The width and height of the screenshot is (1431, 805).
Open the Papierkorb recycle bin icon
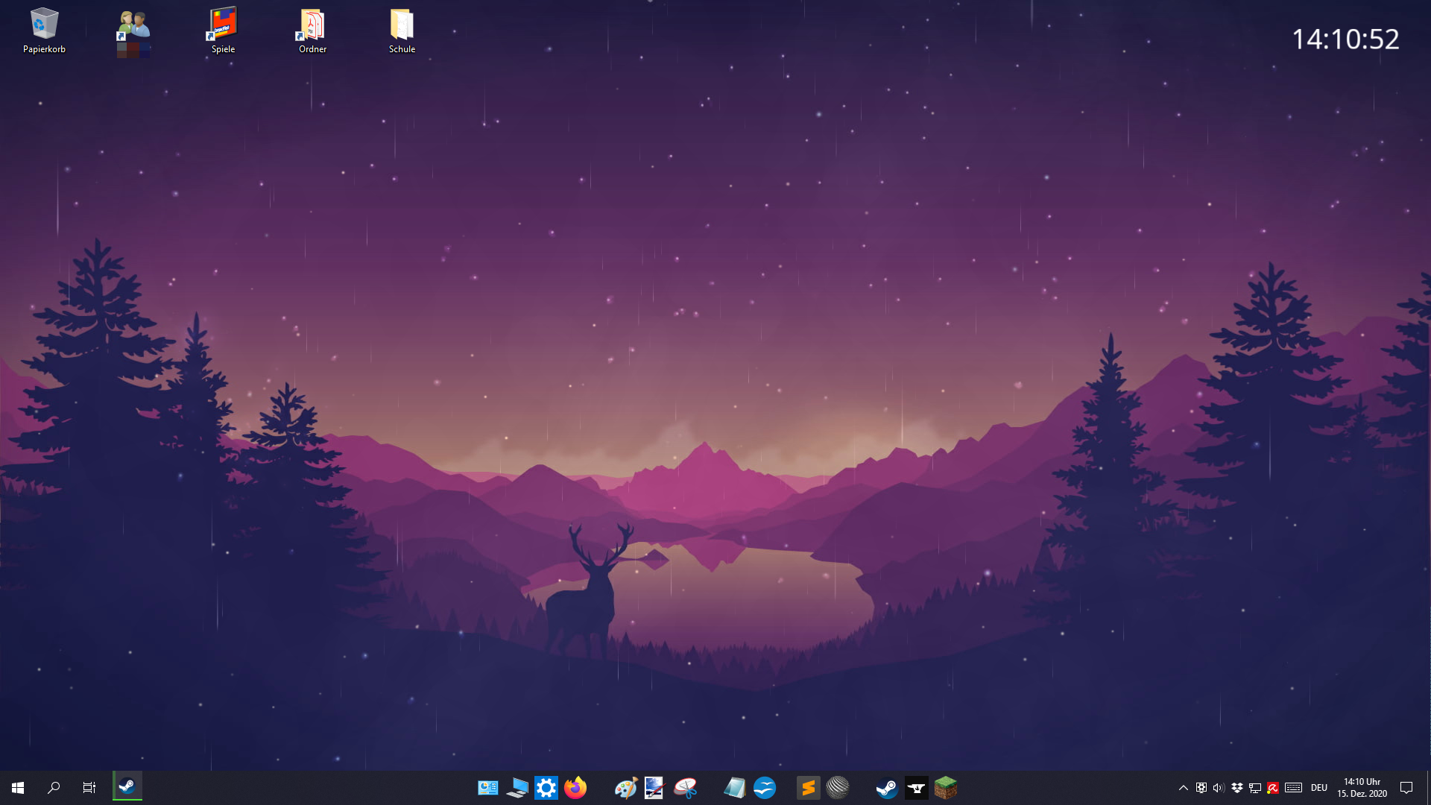point(44,31)
